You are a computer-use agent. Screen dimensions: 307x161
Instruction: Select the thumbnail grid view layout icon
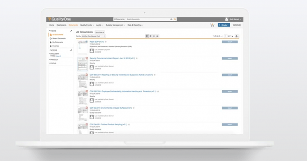tap(151, 36)
